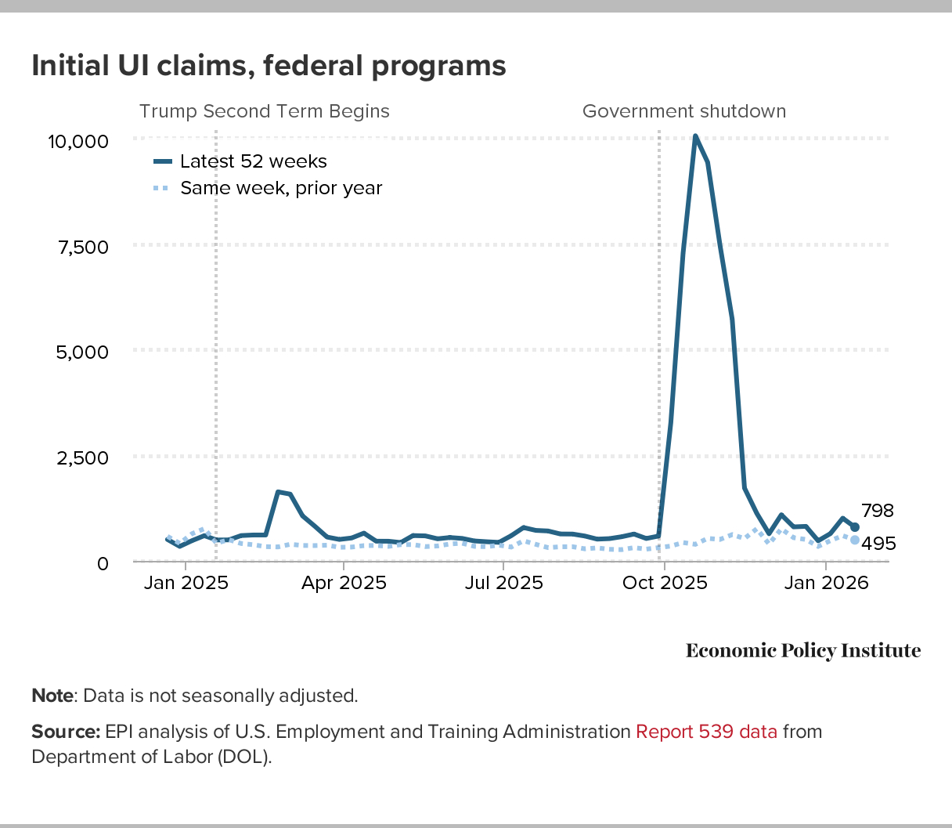This screenshot has width=952, height=828.
Task: Select the Jan 2025 x-axis label
Action: [x=186, y=583]
